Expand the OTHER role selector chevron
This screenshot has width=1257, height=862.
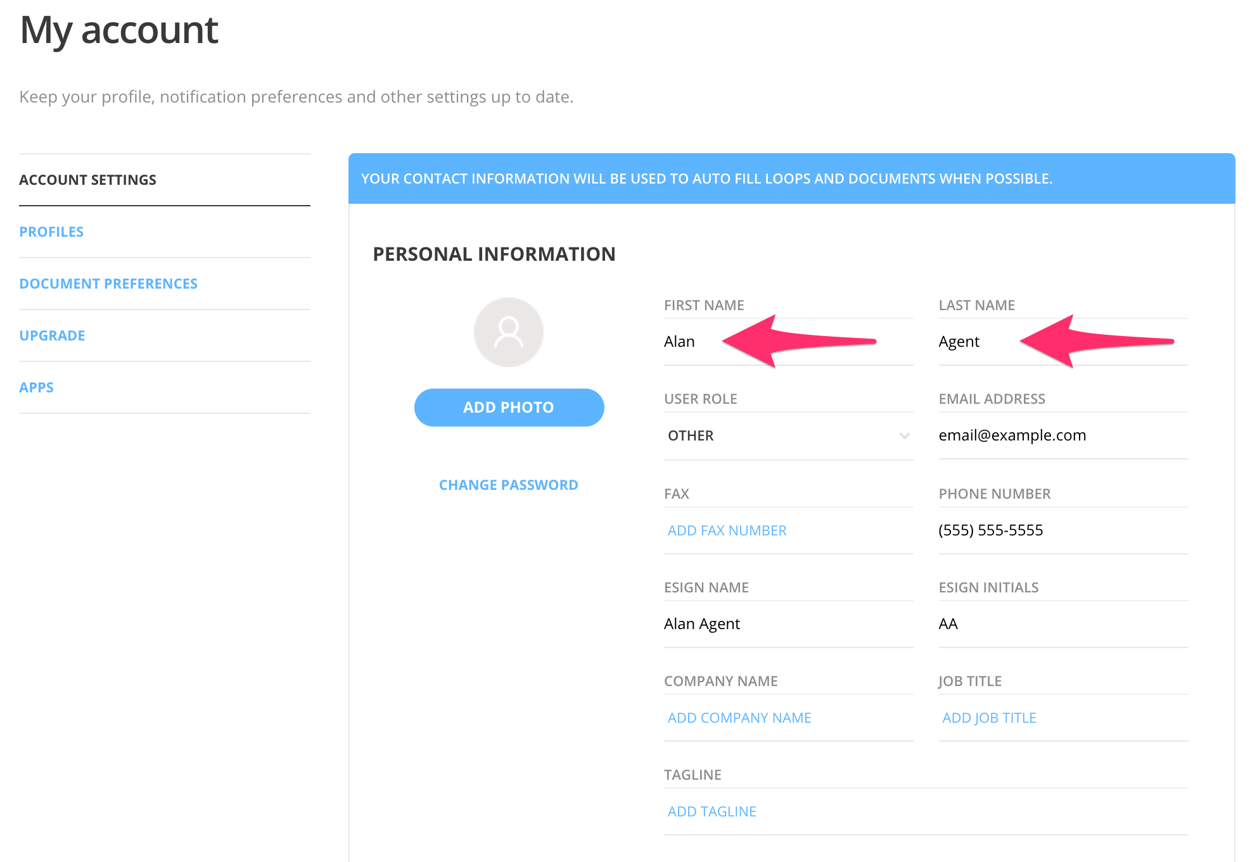click(903, 436)
